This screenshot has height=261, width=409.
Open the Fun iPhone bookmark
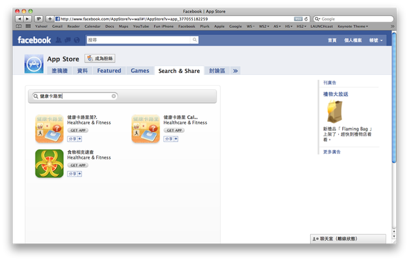164,27
